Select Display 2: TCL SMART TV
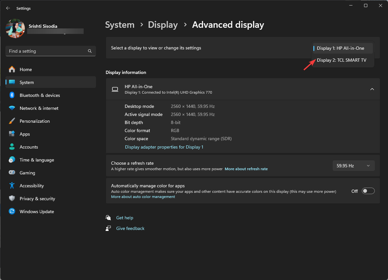The width and height of the screenshot is (388, 280). [341, 60]
